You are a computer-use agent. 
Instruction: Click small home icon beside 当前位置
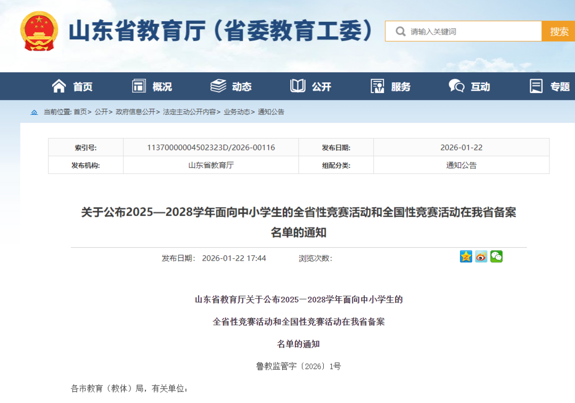pos(35,112)
